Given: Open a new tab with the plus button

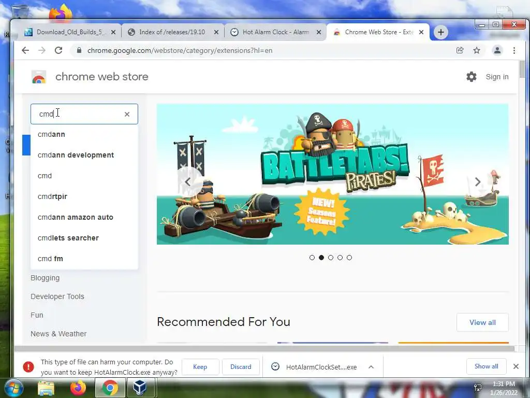Looking at the screenshot, I should [441, 32].
